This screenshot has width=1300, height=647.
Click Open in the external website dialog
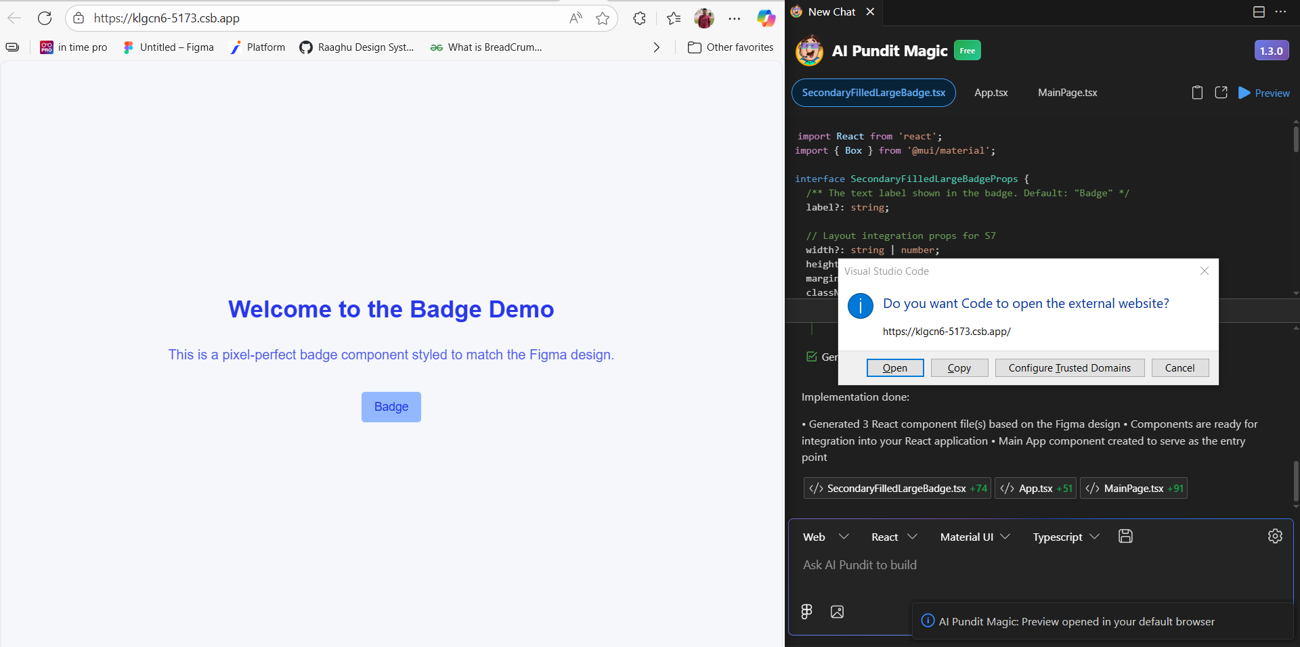(894, 368)
